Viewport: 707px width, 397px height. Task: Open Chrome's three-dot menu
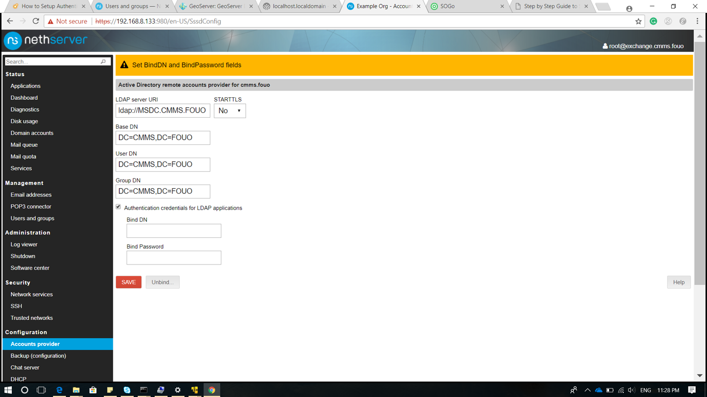(698, 21)
